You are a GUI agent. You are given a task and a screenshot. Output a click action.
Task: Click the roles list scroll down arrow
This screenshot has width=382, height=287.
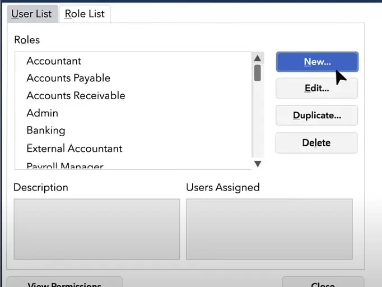tap(258, 164)
